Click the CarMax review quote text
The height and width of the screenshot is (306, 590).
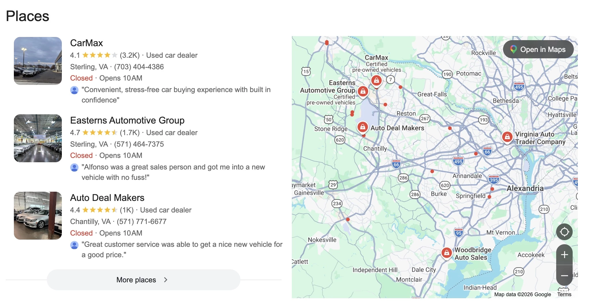click(x=176, y=95)
